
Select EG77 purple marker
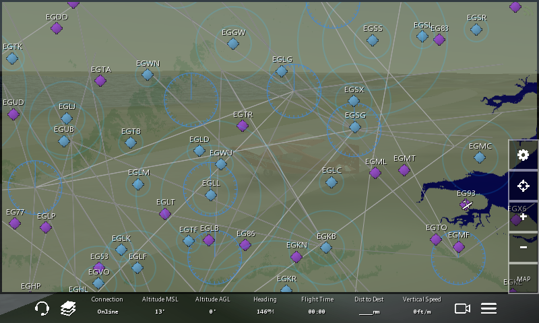click(x=14, y=223)
